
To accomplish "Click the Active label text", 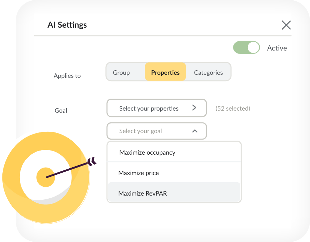I will tap(277, 48).
